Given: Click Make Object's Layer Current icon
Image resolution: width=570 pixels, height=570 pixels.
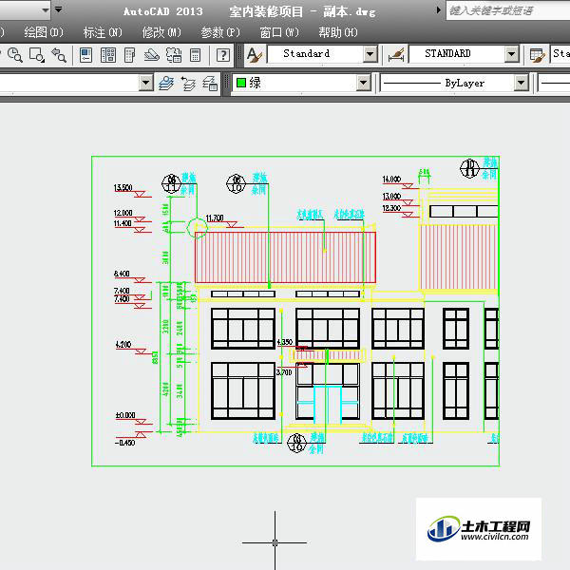Looking at the screenshot, I should pyautogui.click(x=166, y=84).
